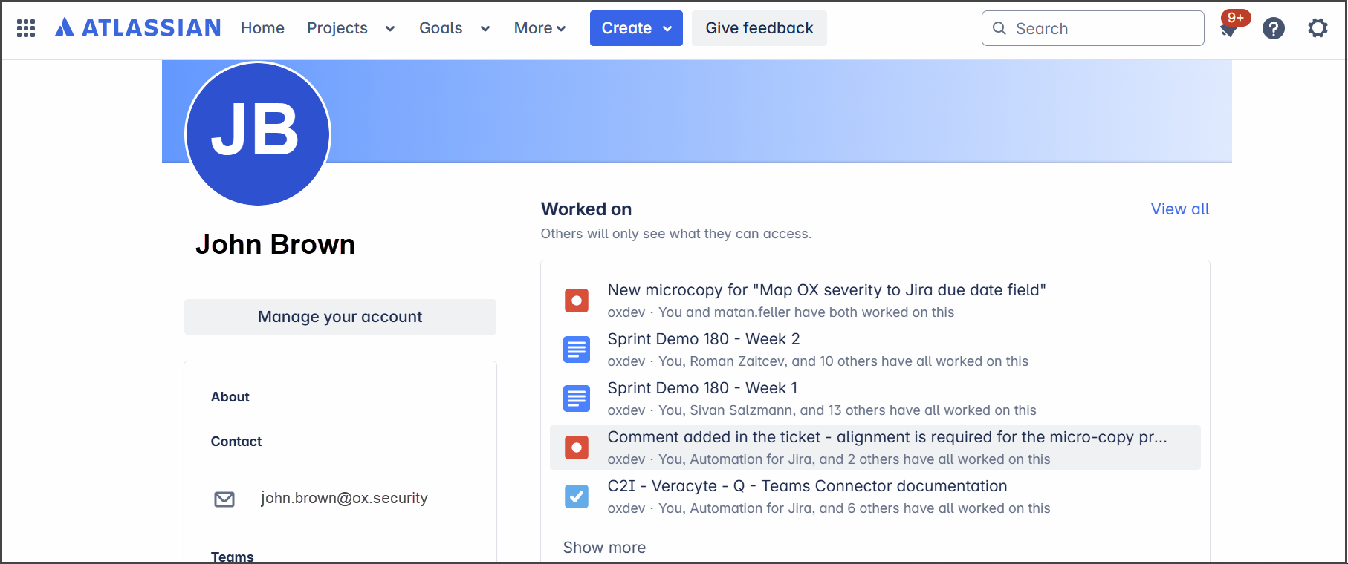The image size is (1348, 564).
Task: Expand the Goals dropdown chevron
Action: pos(485,29)
